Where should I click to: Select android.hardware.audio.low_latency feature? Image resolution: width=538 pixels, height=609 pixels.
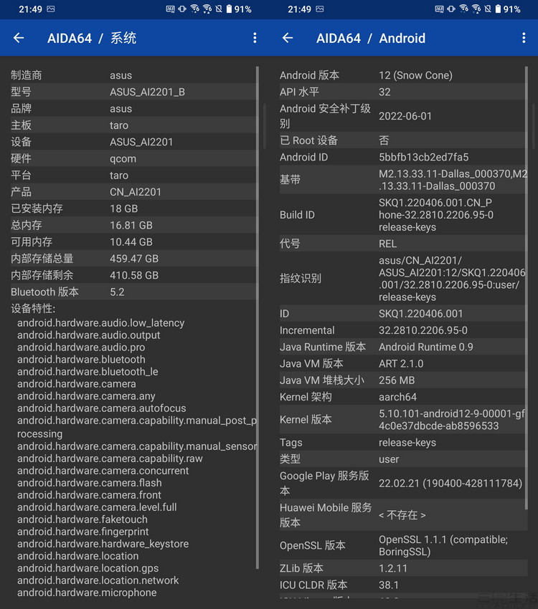(100, 322)
